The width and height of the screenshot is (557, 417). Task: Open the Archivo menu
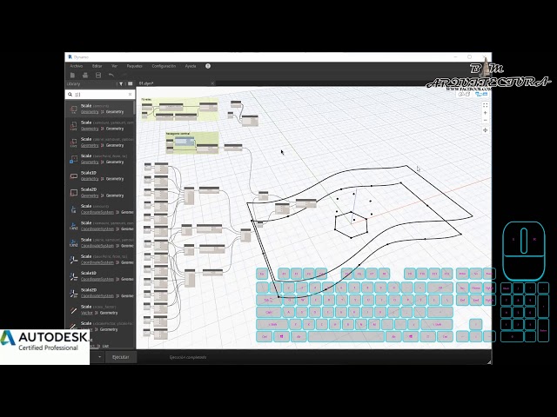76,66
